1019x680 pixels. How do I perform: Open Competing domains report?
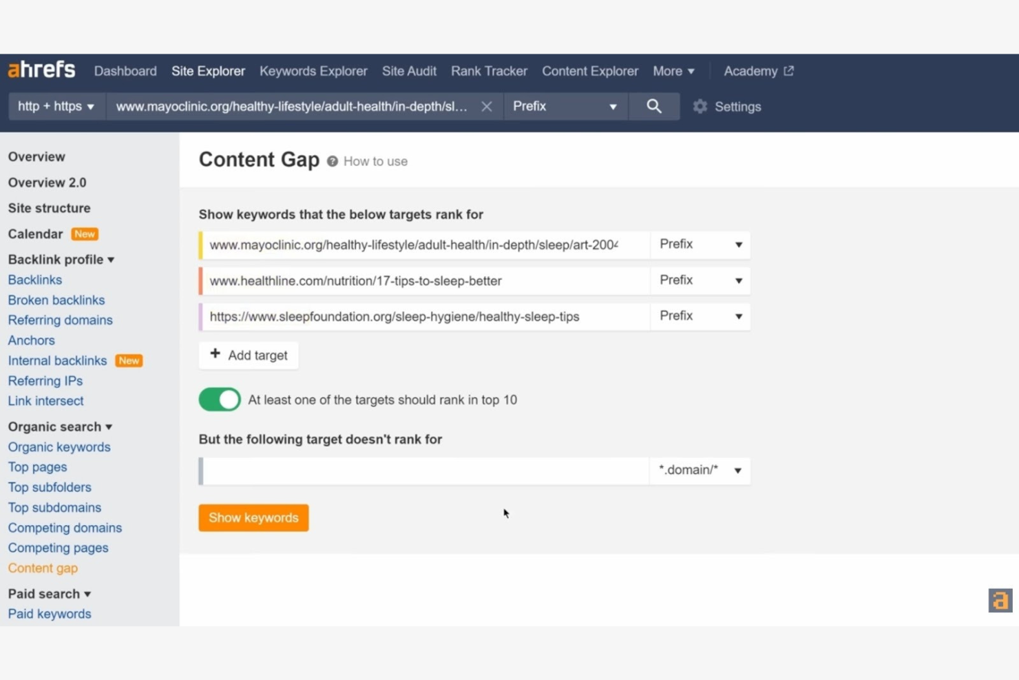[65, 528]
